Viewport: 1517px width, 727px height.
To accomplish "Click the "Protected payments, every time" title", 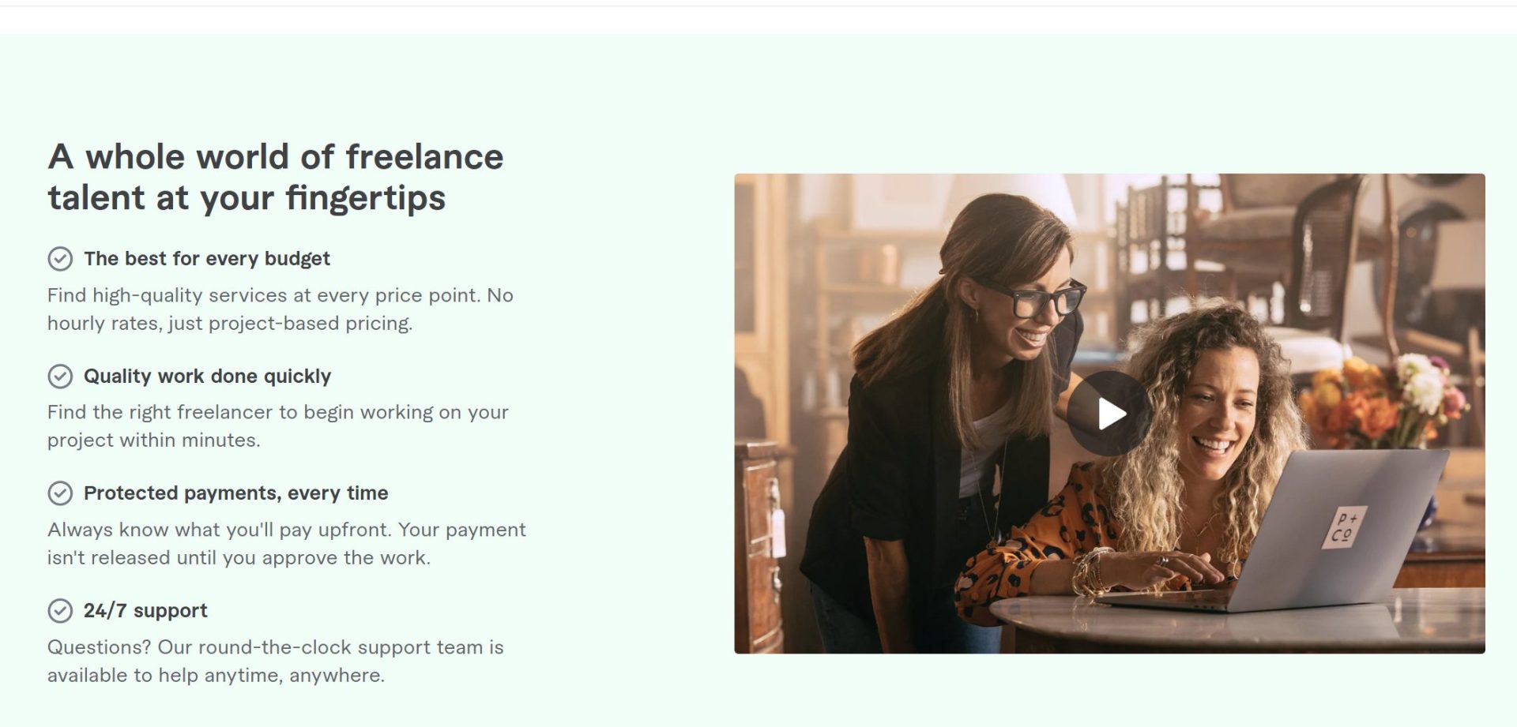I will pos(235,493).
